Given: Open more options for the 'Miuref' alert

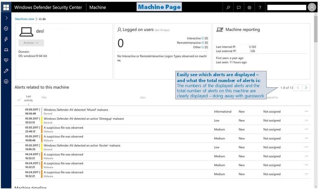Looking at the screenshot, I should point(307,111).
